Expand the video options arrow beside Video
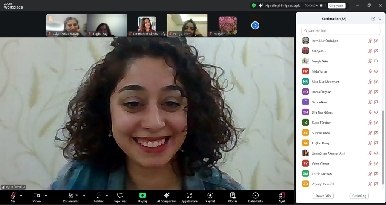The image size is (386, 205). 46,195
